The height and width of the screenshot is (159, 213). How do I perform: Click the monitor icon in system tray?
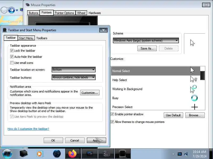click(x=179, y=154)
